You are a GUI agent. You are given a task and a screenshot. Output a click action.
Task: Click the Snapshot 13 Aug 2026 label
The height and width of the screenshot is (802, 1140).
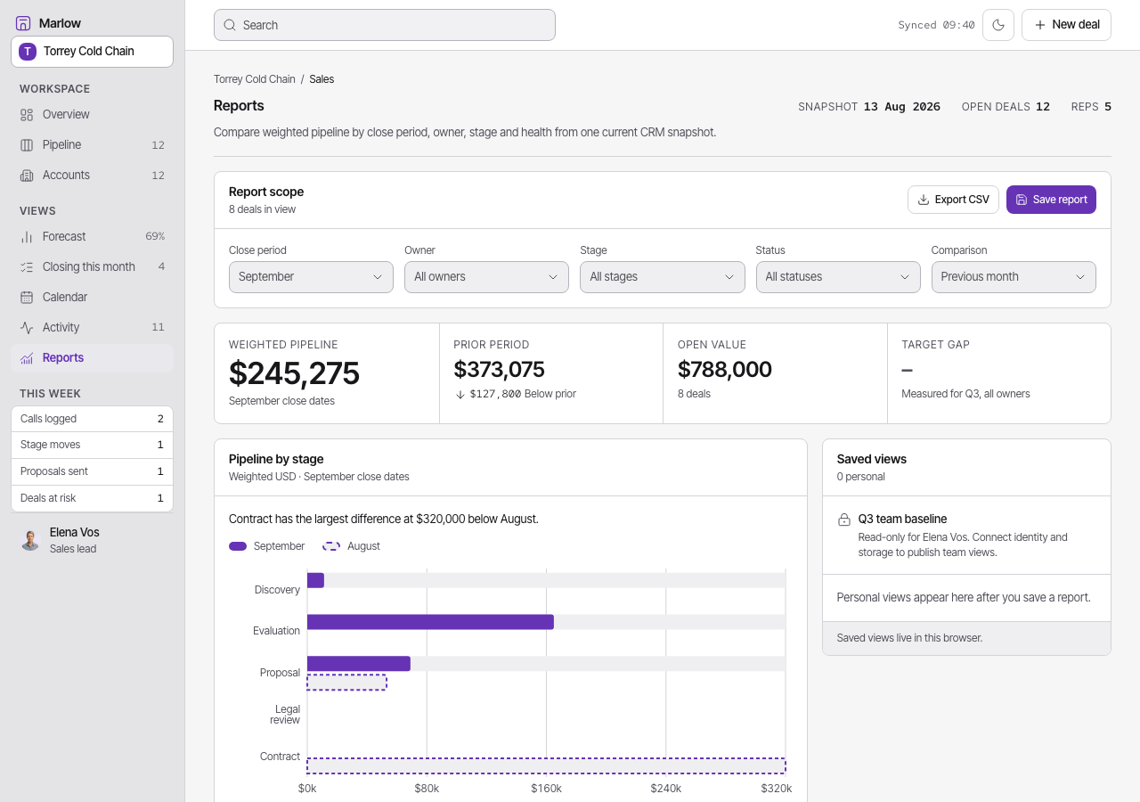point(869,107)
